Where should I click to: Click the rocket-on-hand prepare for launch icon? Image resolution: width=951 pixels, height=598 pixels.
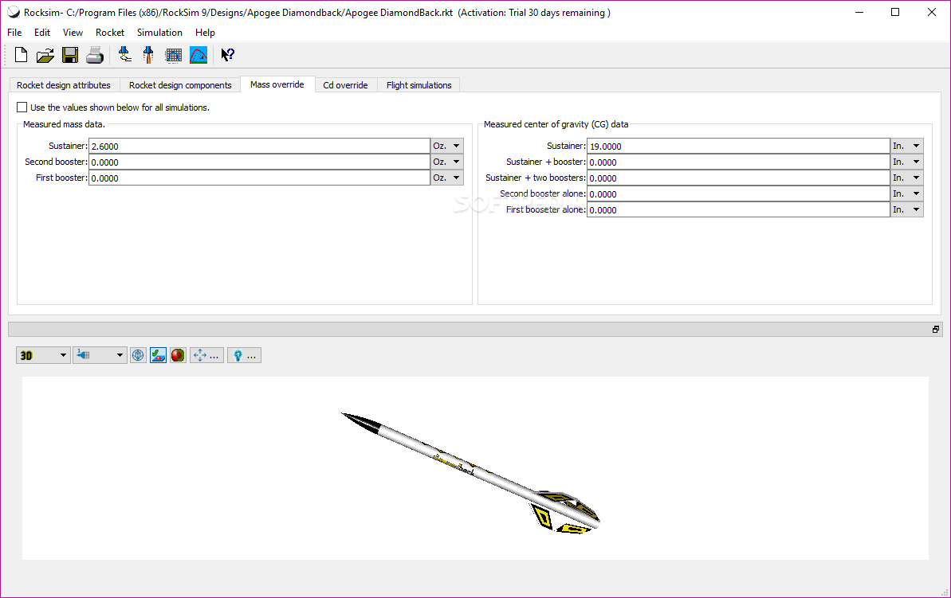pos(125,55)
